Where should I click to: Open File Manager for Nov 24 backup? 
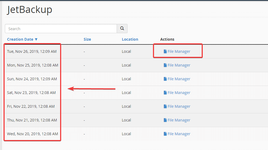[x=177, y=79]
